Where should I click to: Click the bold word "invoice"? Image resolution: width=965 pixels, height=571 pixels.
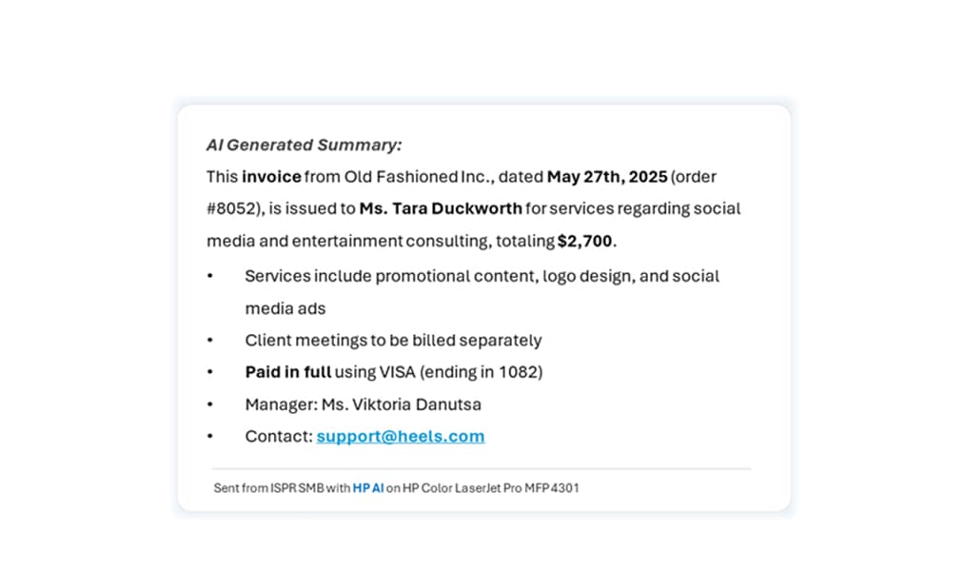[x=271, y=177]
